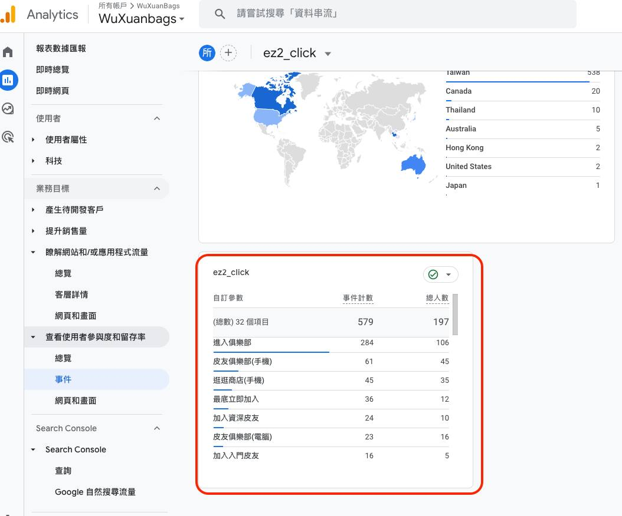This screenshot has height=516, width=622.
Task: Click the green checkmark status on ez2_click card
Action: tap(433, 274)
